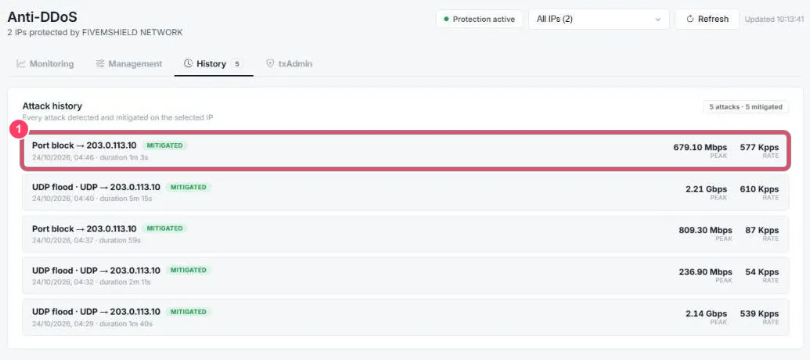Open the UDP flood attack at 04:40
This screenshot has height=360, width=810.
tap(405, 192)
